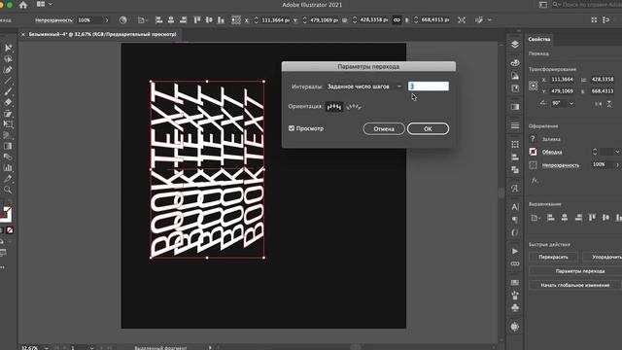Expand the opacity arrow in Properties panel

pyautogui.click(x=617, y=164)
